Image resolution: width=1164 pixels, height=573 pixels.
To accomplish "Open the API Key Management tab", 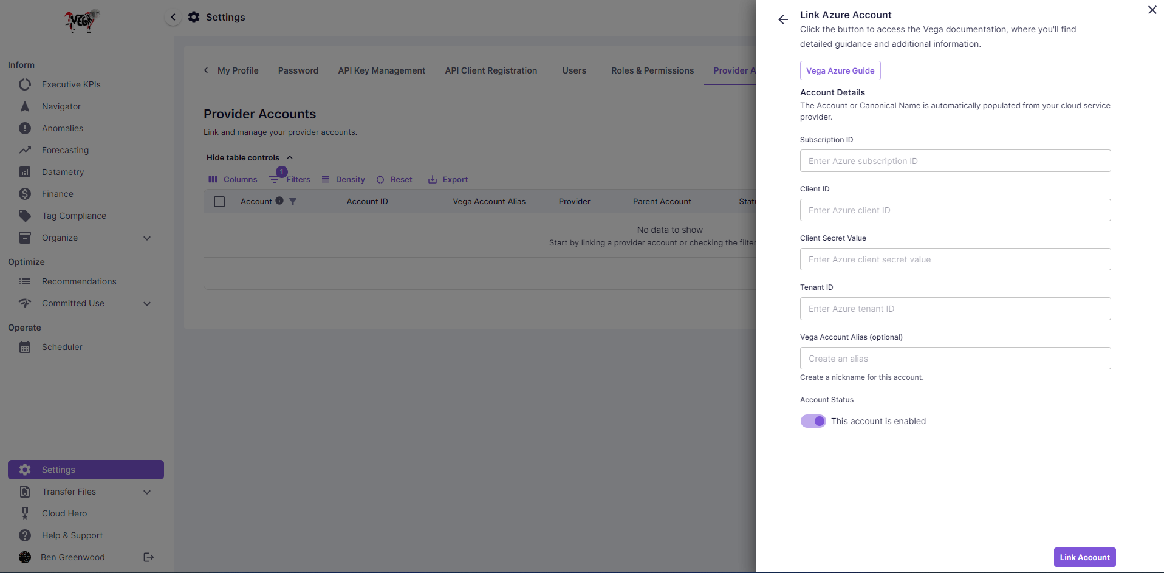I will click(382, 70).
